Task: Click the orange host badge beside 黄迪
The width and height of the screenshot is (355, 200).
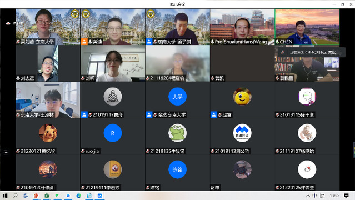Action: tap(84, 42)
